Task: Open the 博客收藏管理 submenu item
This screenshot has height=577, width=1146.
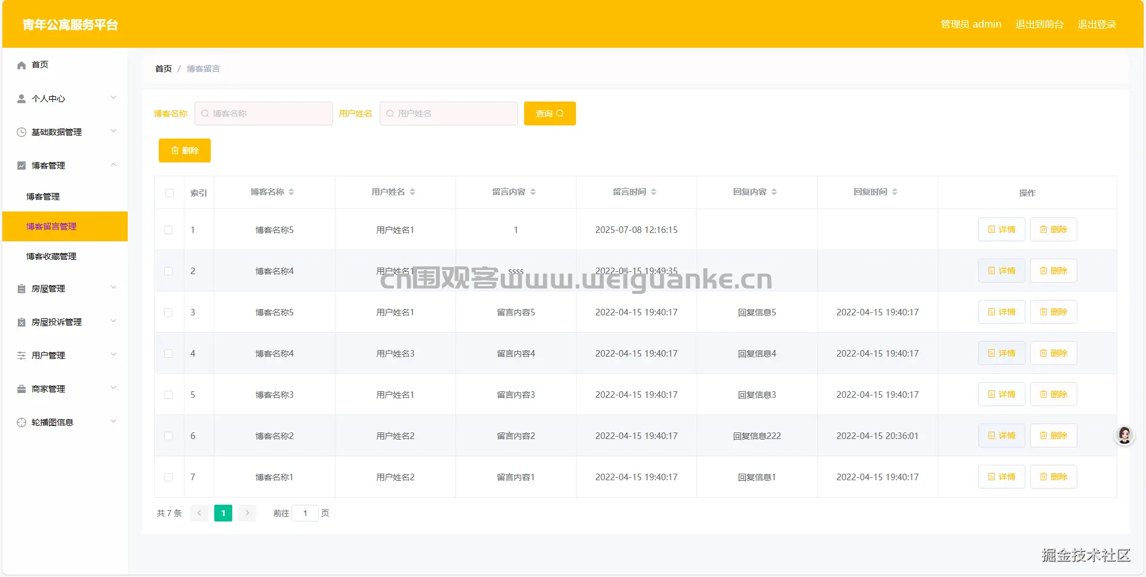Action: pos(65,256)
